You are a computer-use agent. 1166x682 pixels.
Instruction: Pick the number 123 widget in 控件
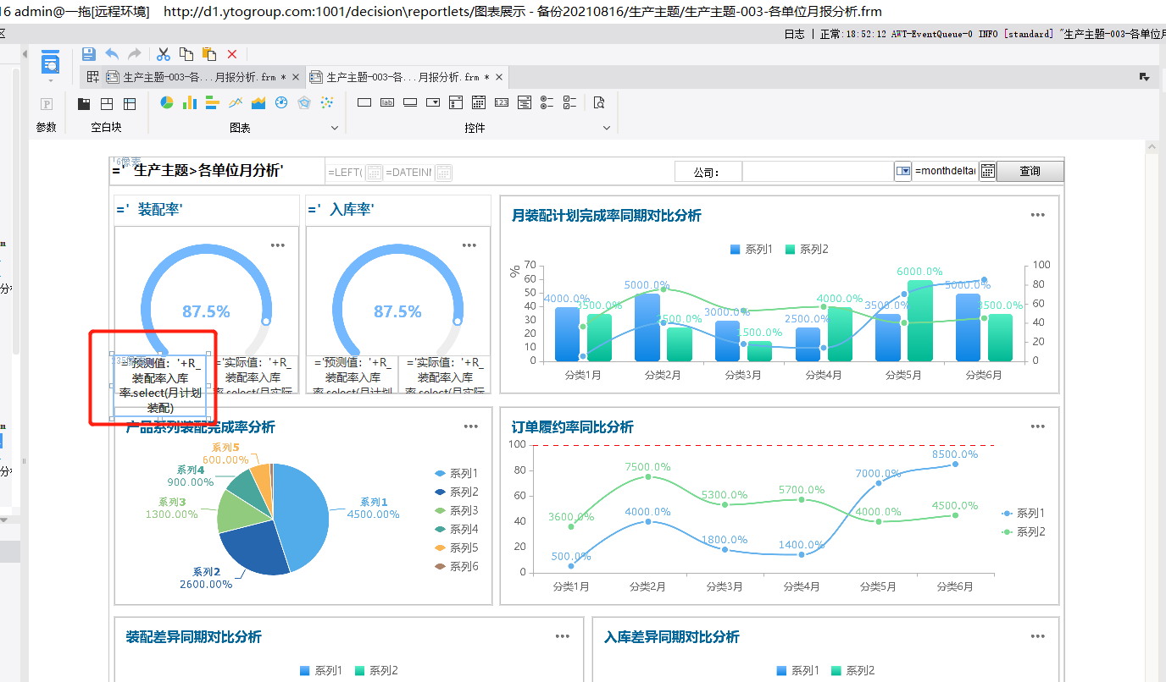point(502,102)
